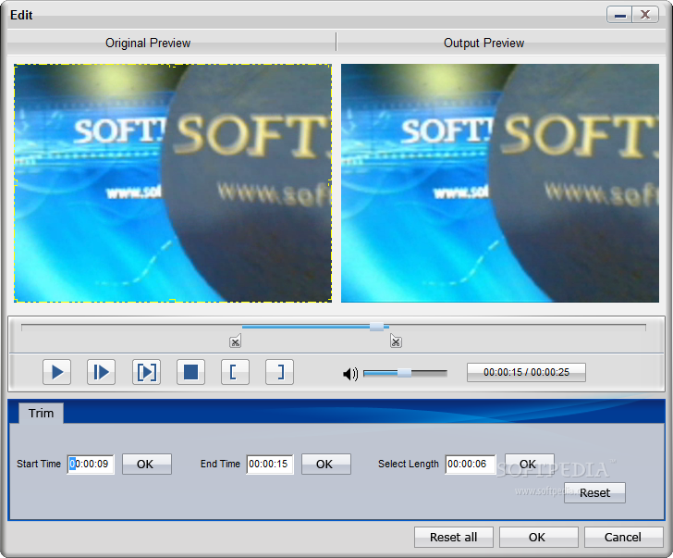This screenshot has height=558, width=673.
Task: Confirm Start Time with its OK button
Action: pos(147,464)
